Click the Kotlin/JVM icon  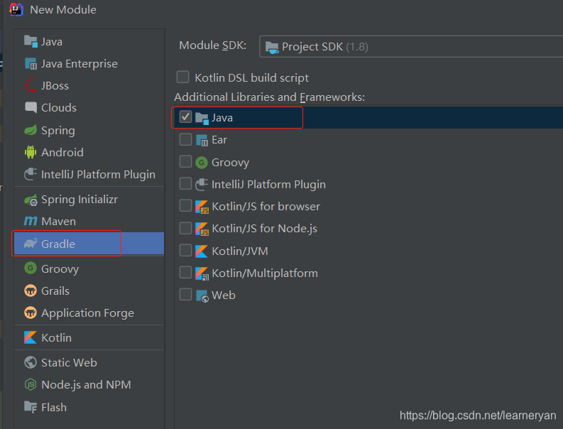pyautogui.click(x=202, y=251)
